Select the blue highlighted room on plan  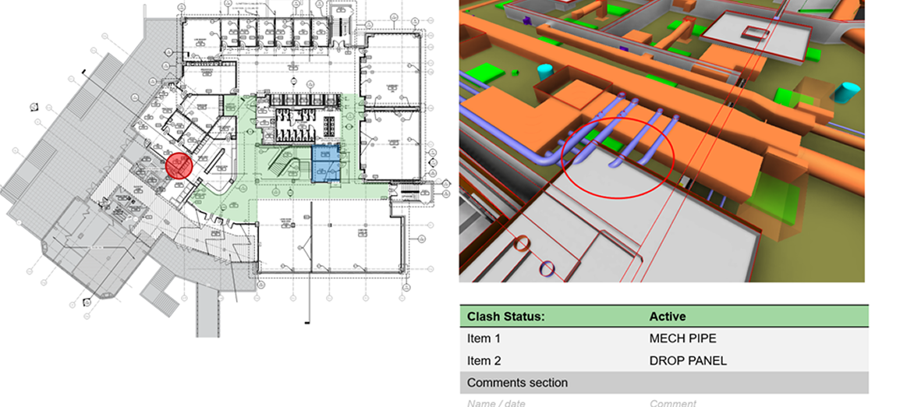pyautogui.click(x=327, y=163)
